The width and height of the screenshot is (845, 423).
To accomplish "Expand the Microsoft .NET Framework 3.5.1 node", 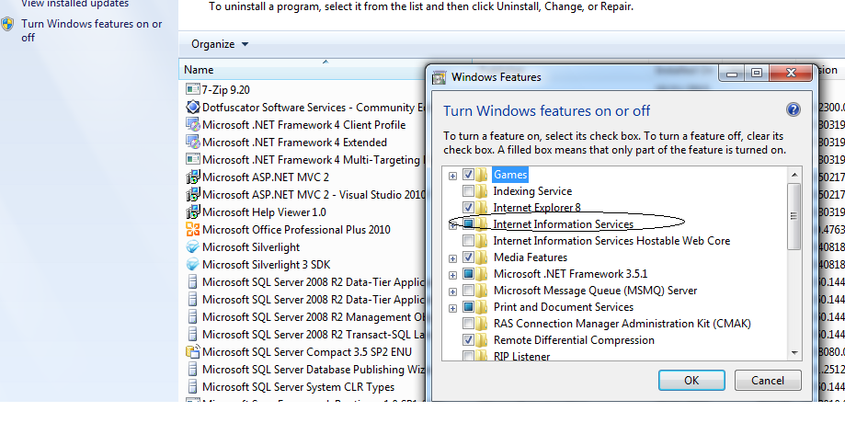I will (x=452, y=274).
